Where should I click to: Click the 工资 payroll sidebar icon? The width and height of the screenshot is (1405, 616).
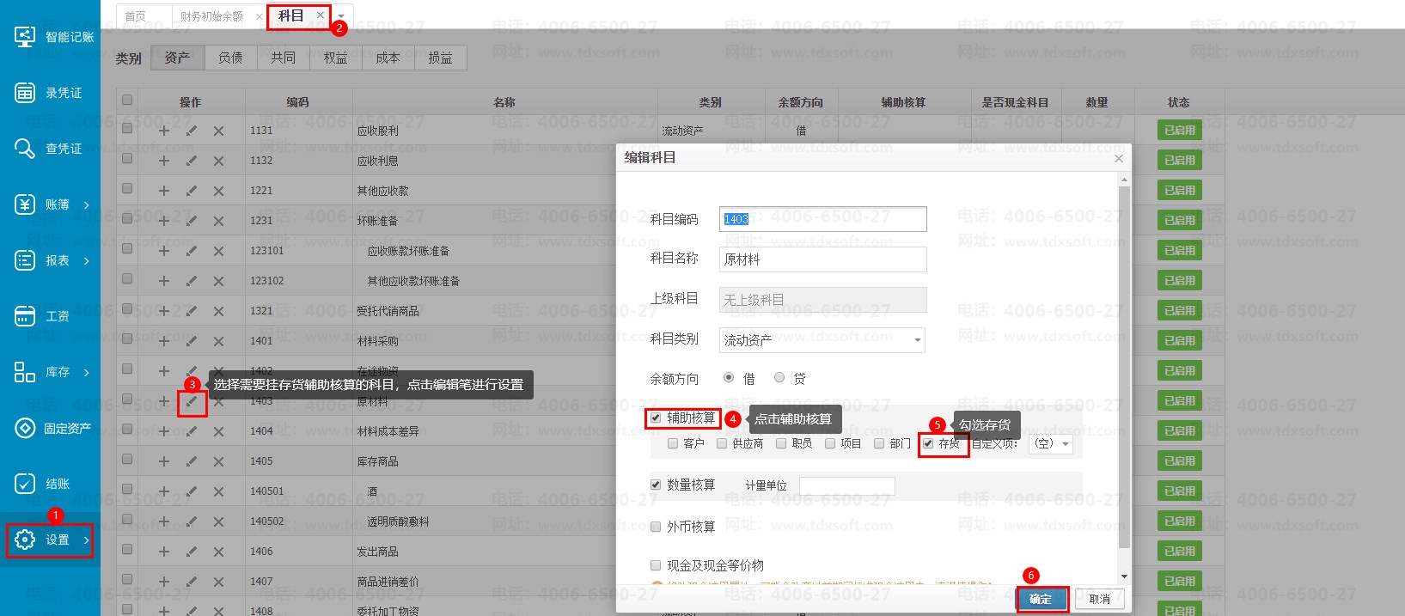tap(25, 316)
